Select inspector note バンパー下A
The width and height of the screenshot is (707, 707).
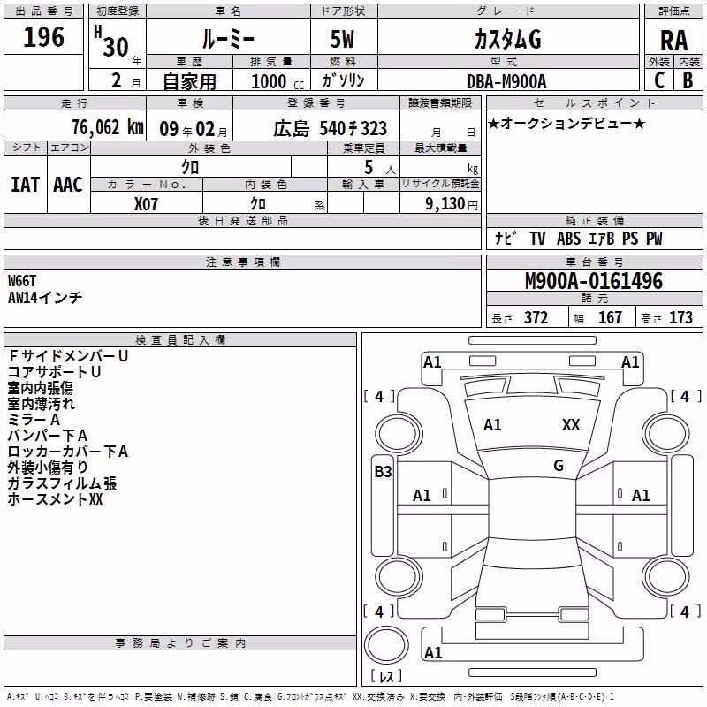coord(48,436)
